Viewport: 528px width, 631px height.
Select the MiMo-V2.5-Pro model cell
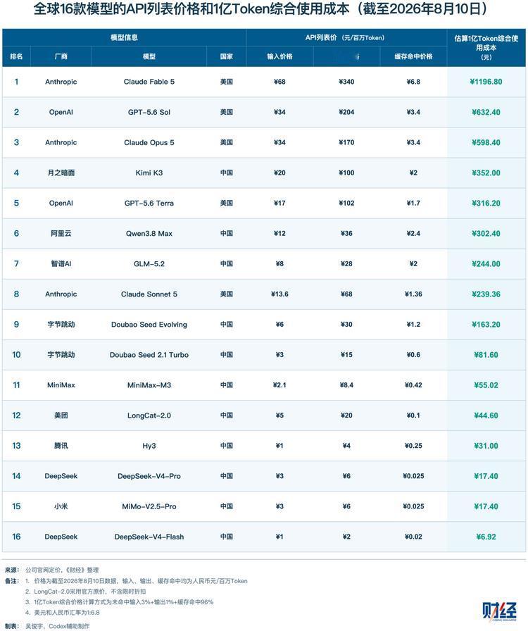tap(149, 506)
